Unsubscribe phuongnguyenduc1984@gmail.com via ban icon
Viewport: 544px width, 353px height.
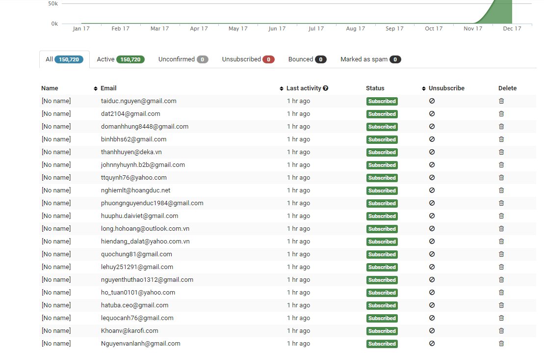tap(432, 203)
